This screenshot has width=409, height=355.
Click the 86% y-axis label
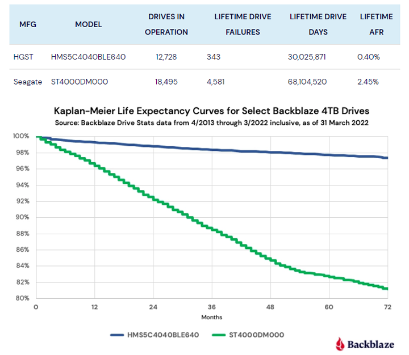coord(23,250)
